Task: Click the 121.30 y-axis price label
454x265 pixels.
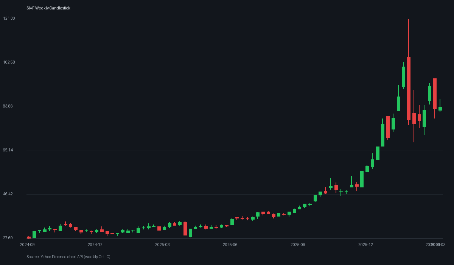Action: [x=9, y=19]
